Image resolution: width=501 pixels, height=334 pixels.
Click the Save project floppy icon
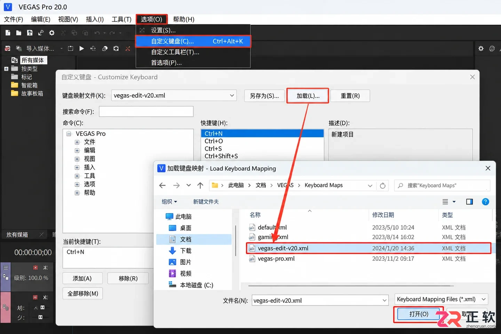(30, 33)
